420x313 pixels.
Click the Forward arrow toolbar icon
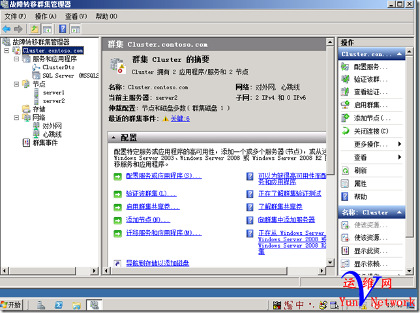point(18,29)
